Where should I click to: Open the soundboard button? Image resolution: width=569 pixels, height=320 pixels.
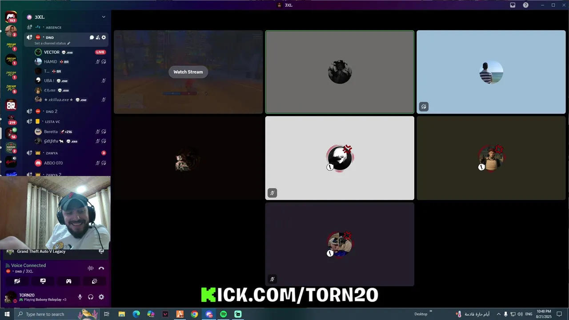[x=95, y=281]
